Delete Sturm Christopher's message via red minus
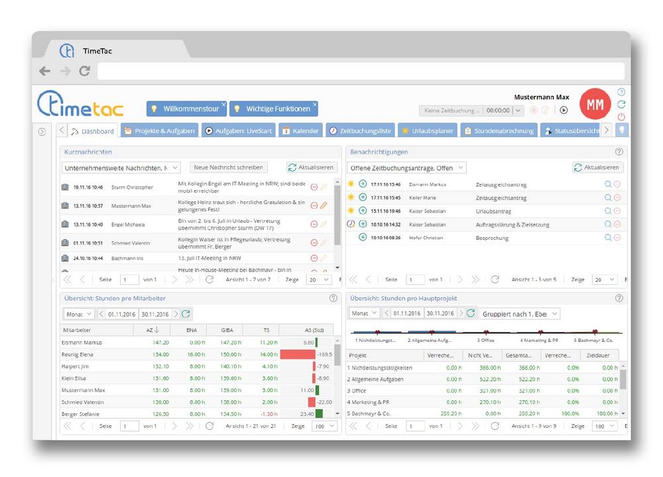The width and height of the screenshot is (663, 477). coord(314,187)
